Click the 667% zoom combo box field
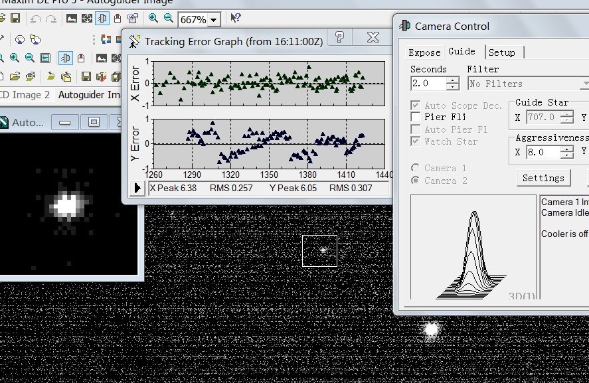 (x=199, y=19)
